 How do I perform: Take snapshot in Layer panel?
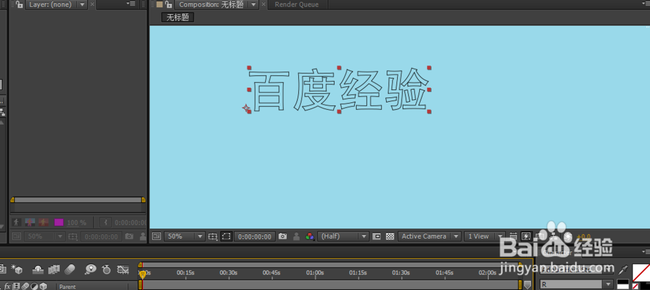point(129,236)
